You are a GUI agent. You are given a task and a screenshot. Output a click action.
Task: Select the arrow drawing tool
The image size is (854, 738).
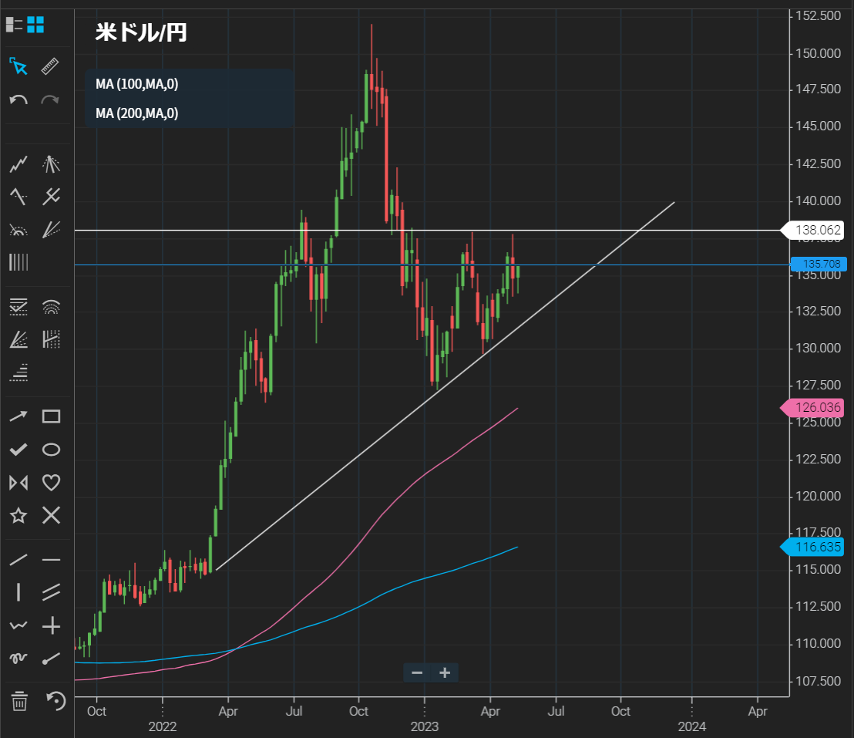18,416
